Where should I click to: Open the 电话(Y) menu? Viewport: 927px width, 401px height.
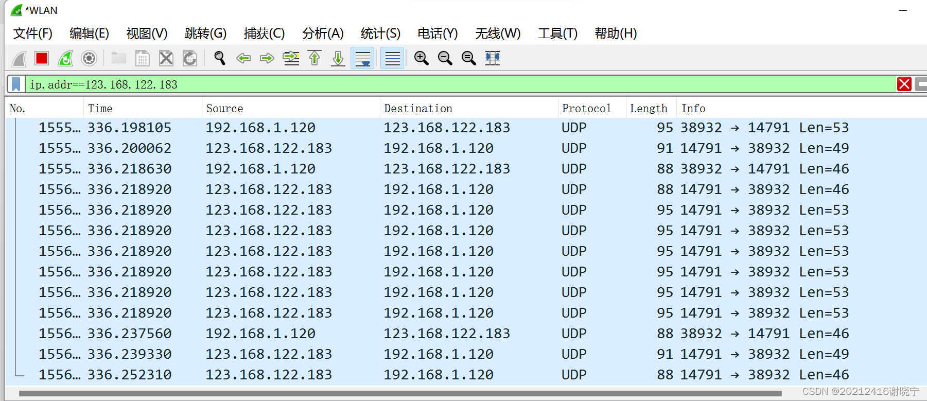[438, 33]
